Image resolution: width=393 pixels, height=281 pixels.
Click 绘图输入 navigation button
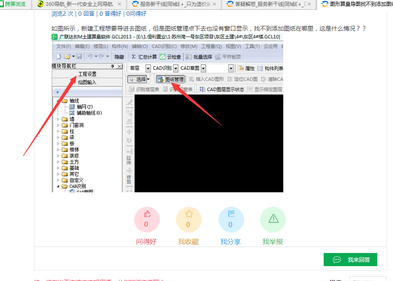point(87,82)
